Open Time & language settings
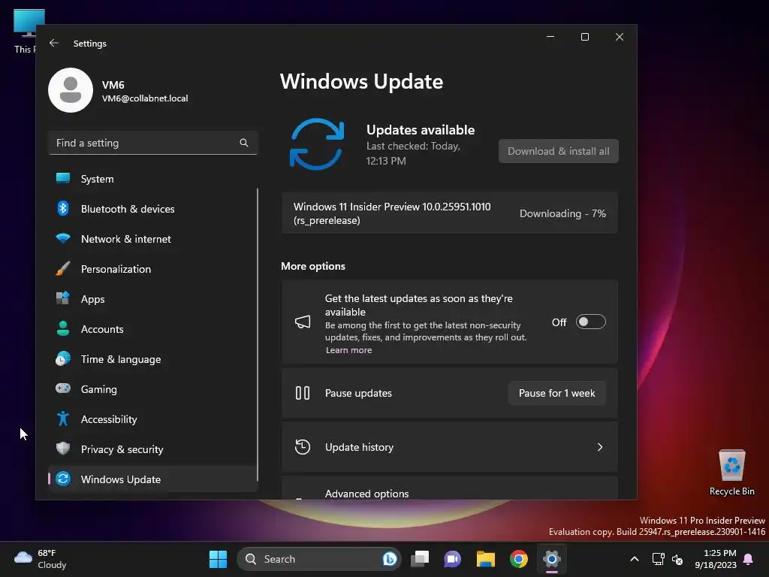The image size is (769, 577). pyautogui.click(x=152, y=359)
